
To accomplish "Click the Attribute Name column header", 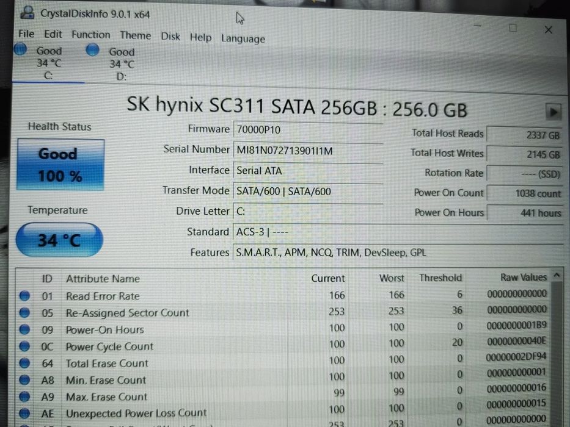I will tap(103, 279).
